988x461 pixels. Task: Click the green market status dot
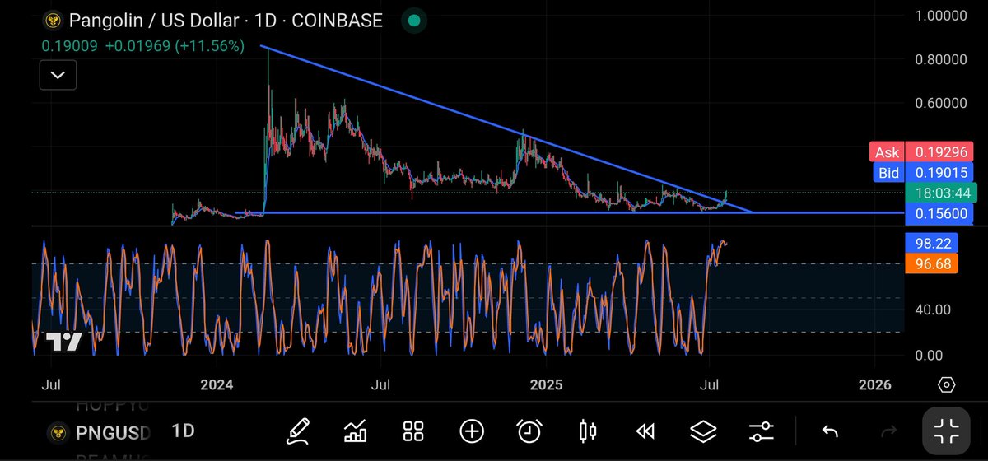415,21
